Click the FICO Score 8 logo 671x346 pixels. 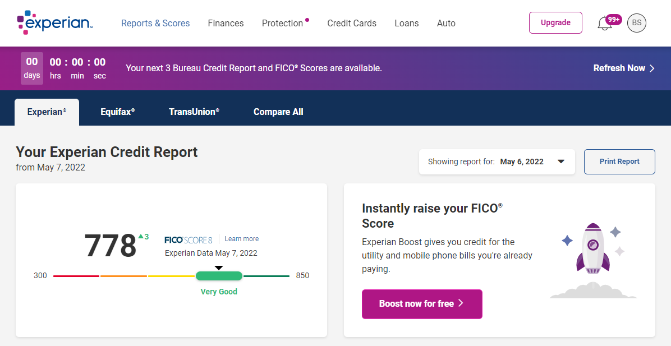pyautogui.click(x=189, y=239)
